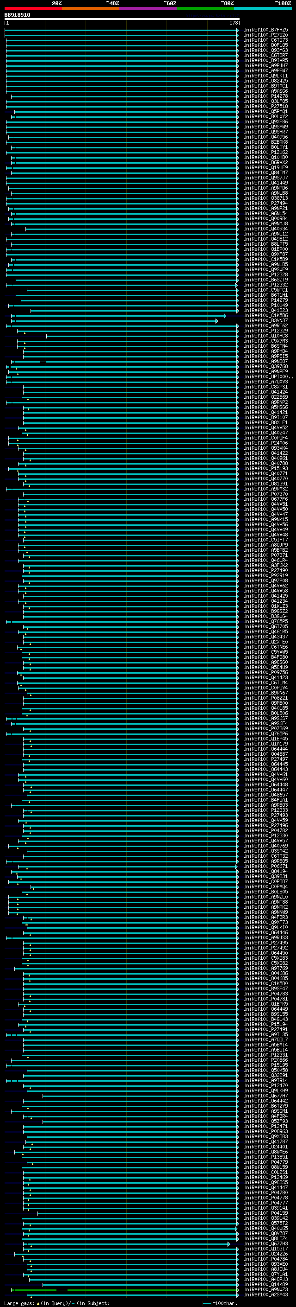Click hit label UniRef100_Q8VZ87
The width and height of the screenshot is (296, 1307).
point(265,1233)
